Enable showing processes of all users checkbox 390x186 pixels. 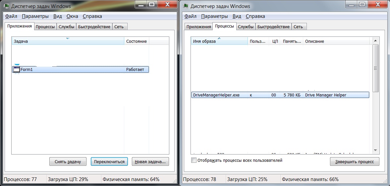click(194, 160)
